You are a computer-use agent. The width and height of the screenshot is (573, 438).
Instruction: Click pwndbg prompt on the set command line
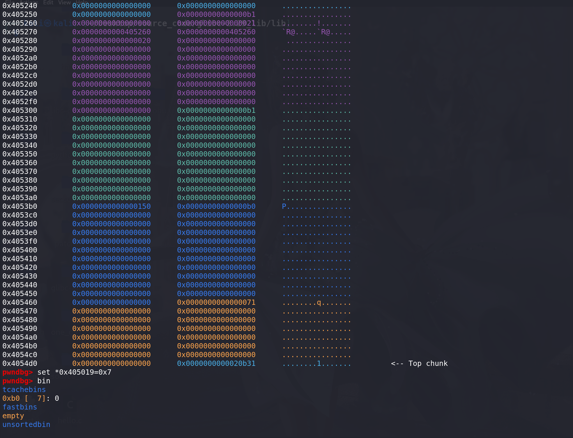(17, 372)
